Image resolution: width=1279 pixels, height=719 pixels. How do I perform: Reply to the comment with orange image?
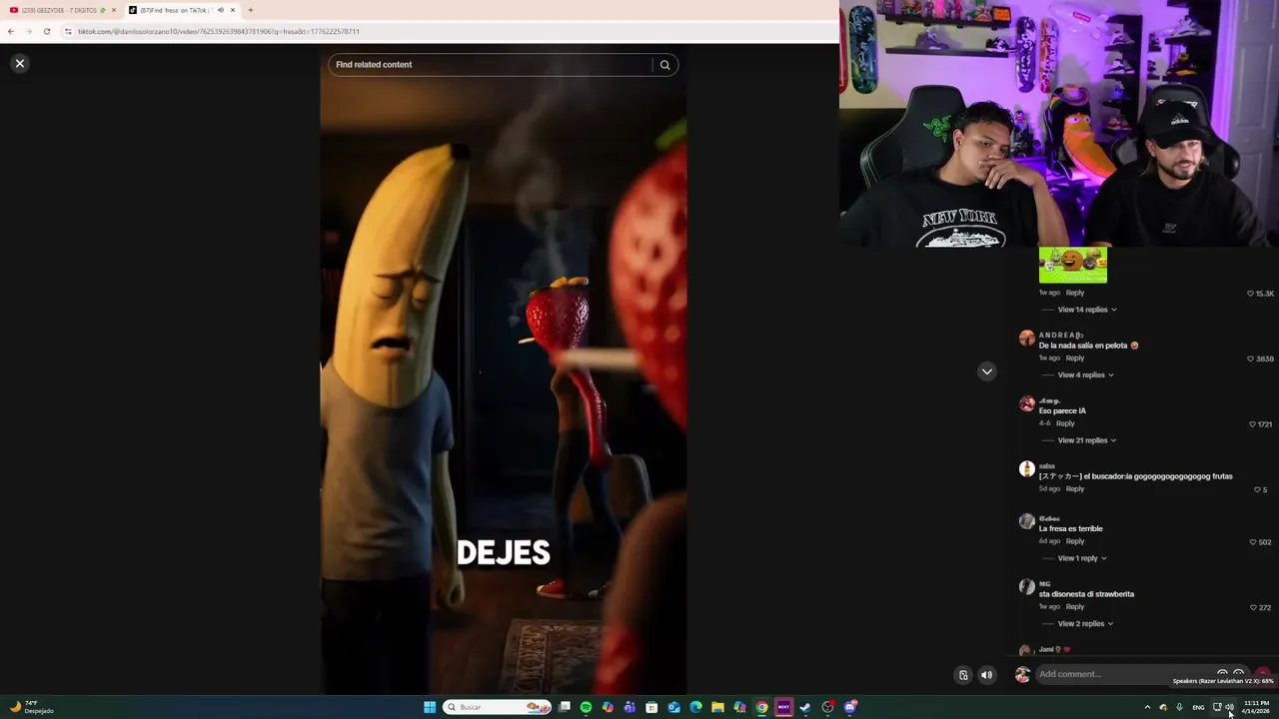(x=1075, y=293)
